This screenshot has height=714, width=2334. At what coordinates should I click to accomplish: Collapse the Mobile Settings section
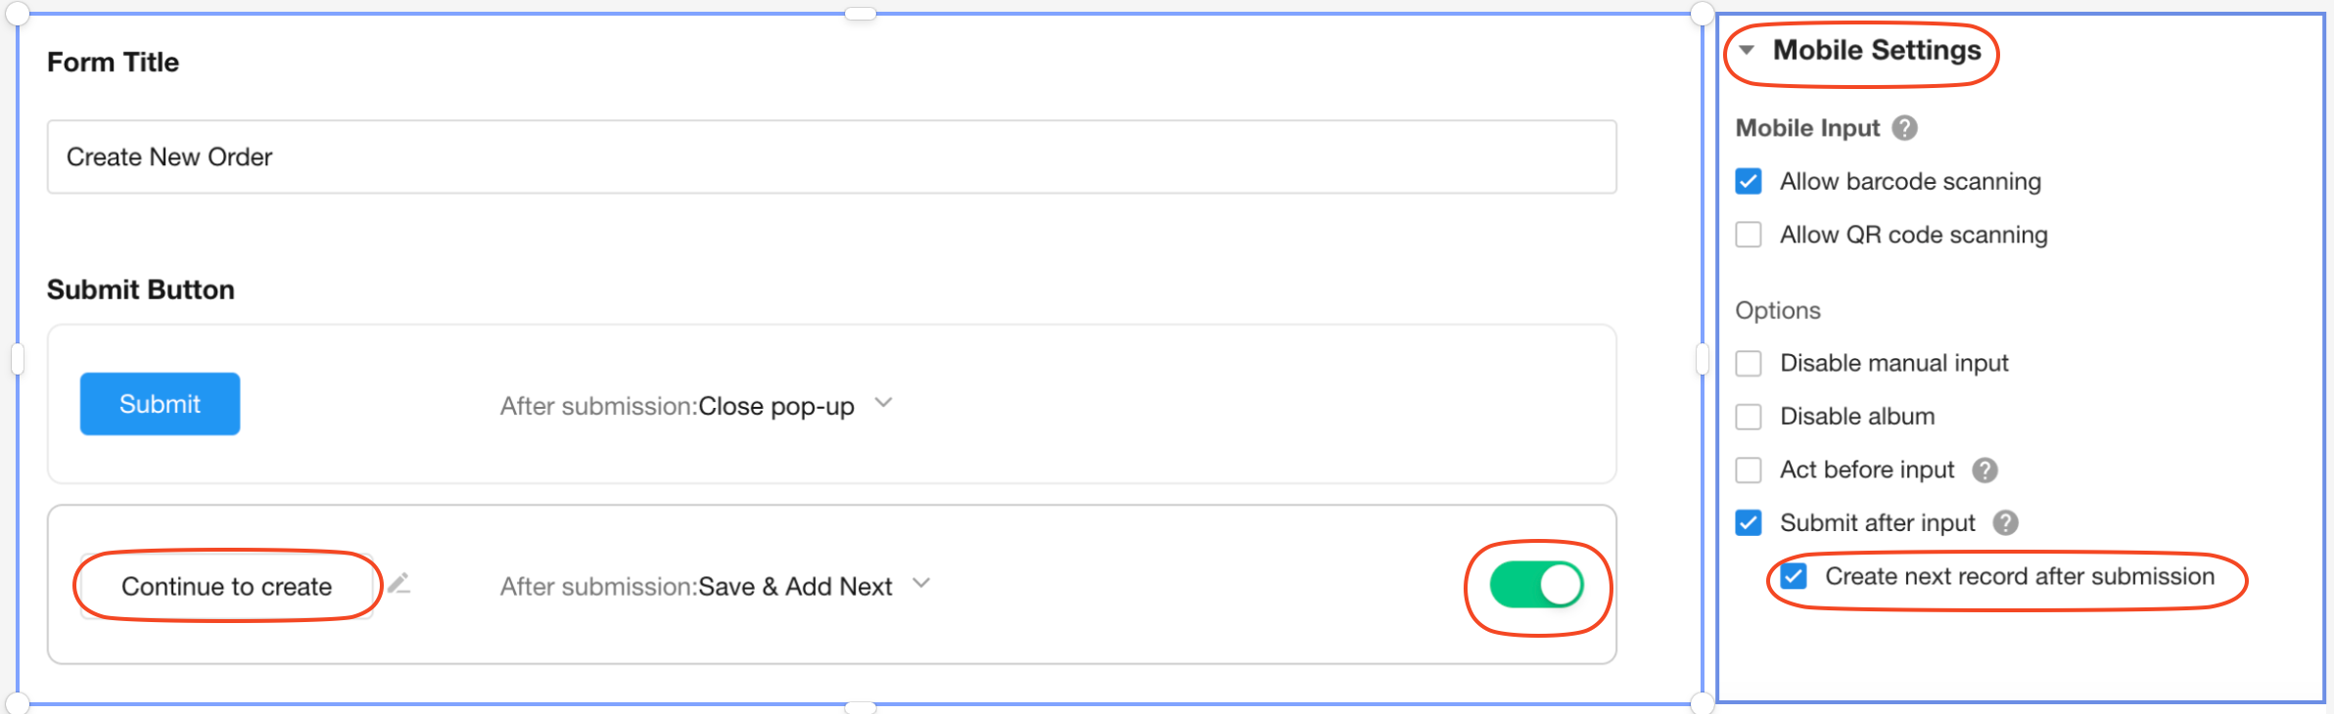pos(1747,50)
